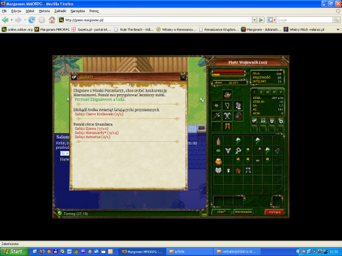Expand the address bar history dropdown

[254, 20]
